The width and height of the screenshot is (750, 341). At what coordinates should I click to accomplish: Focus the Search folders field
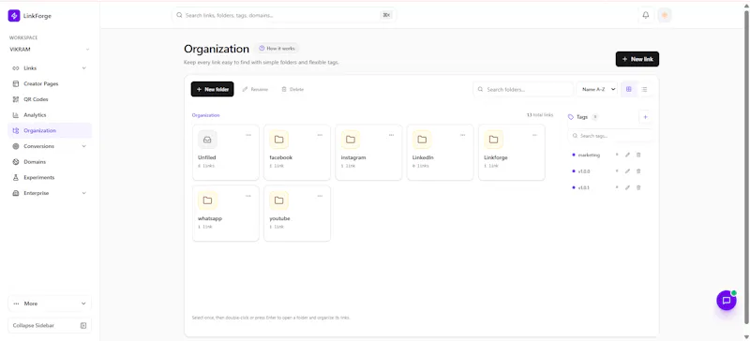click(x=523, y=89)
